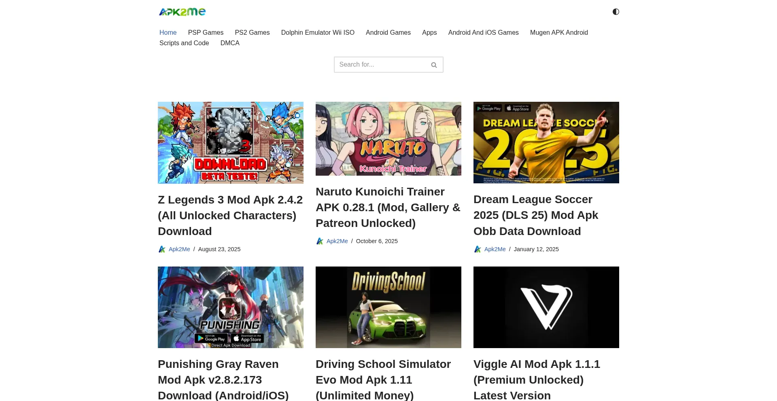
Task: Open Naruto Kunoichi Trainer APK post title
Action: click(388, 207)
